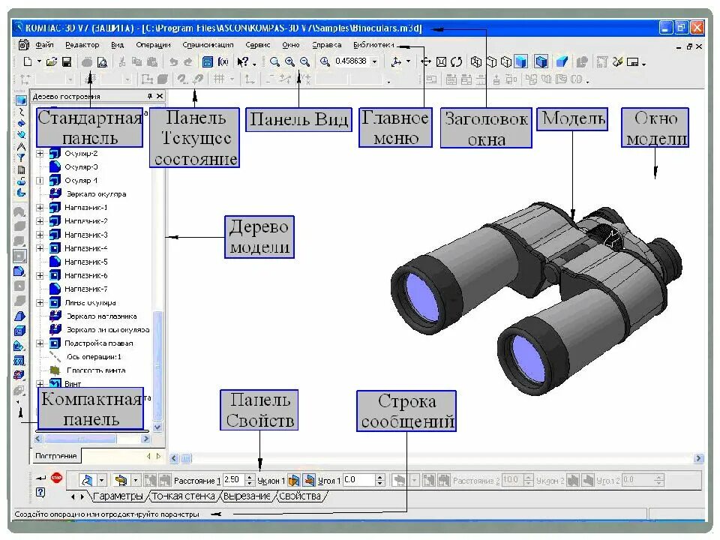This screenshot has width=720, height=540.
Task: Pin the Дерево построения panel
Action: click(150, 96)
